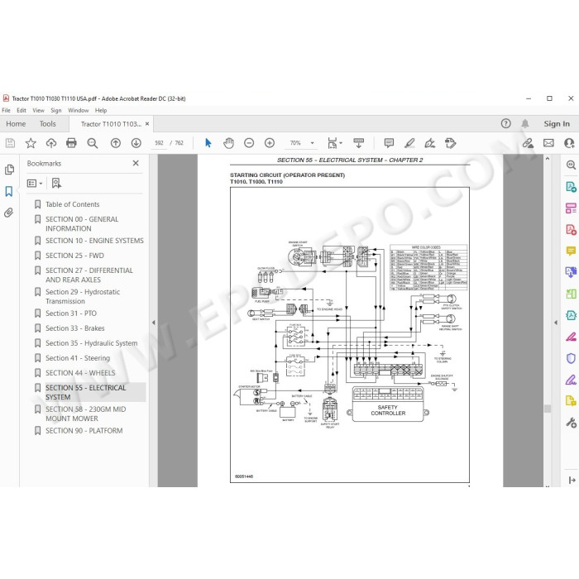Open Organize Pages tool in right pane
The image size is (579, 579).
pyautogui.click(x=571, y=208)
